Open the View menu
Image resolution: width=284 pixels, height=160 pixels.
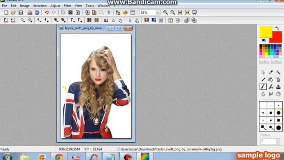pos(78,6)
